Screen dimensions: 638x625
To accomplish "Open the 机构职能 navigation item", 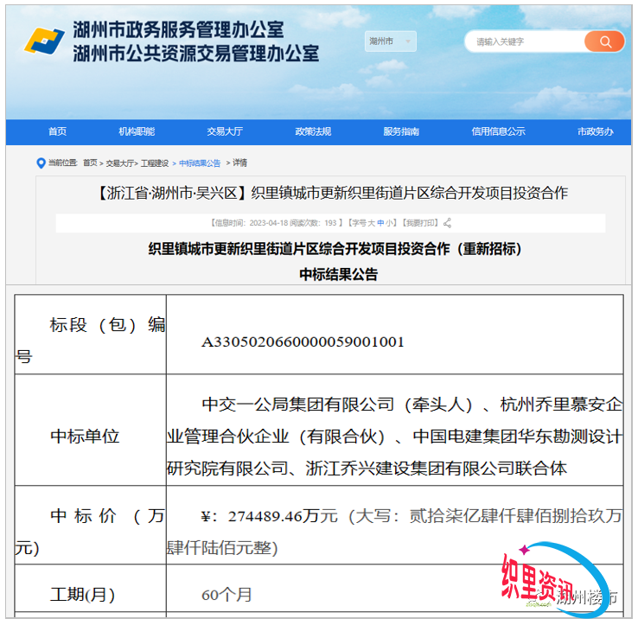I will click(137, 131).
